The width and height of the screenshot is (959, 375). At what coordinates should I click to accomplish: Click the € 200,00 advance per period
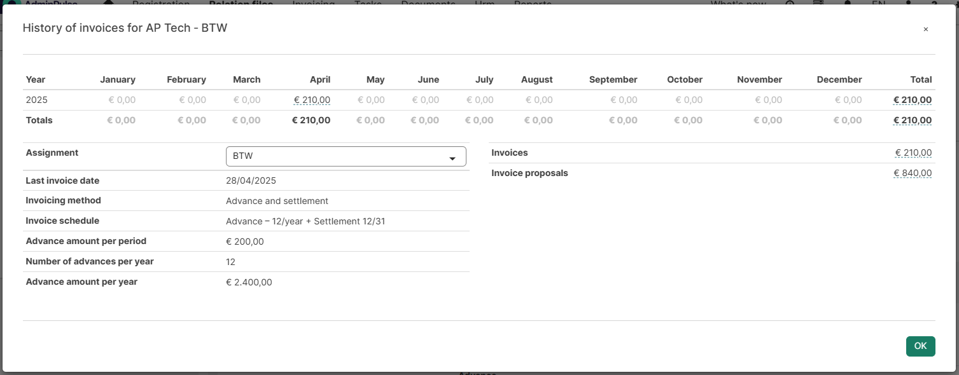244,242
